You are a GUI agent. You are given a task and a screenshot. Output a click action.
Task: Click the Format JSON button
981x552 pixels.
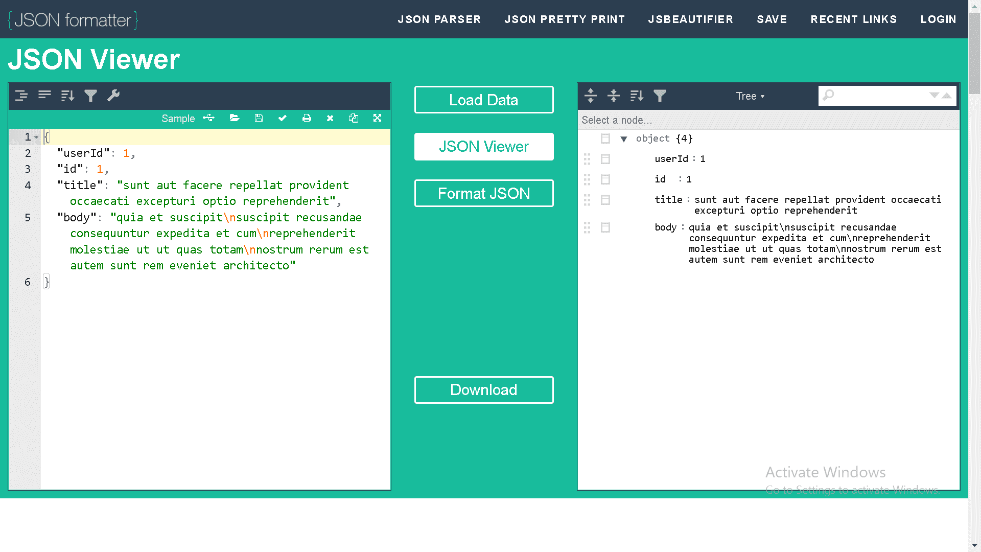click(484, 193)
